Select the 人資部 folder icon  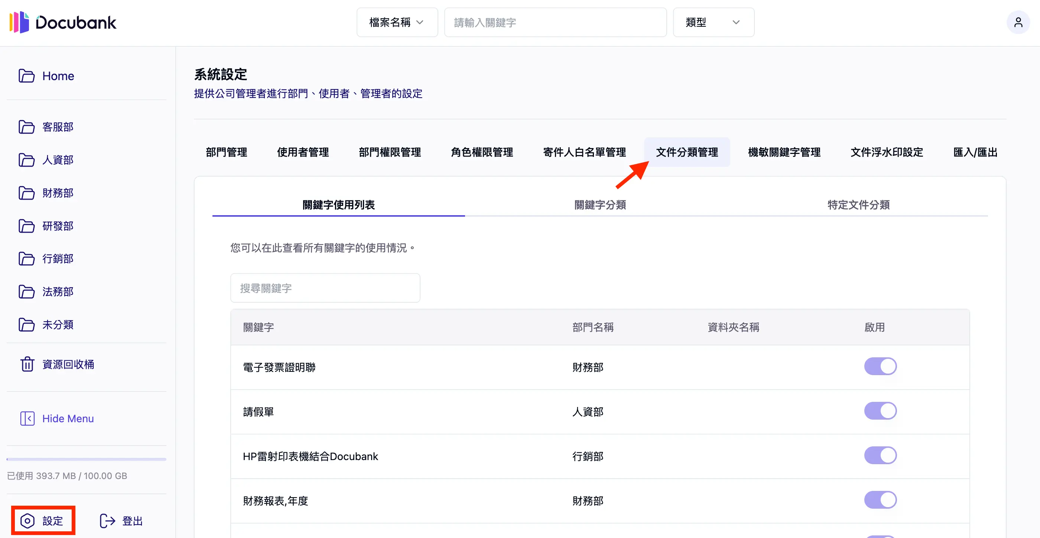(26, 160)
